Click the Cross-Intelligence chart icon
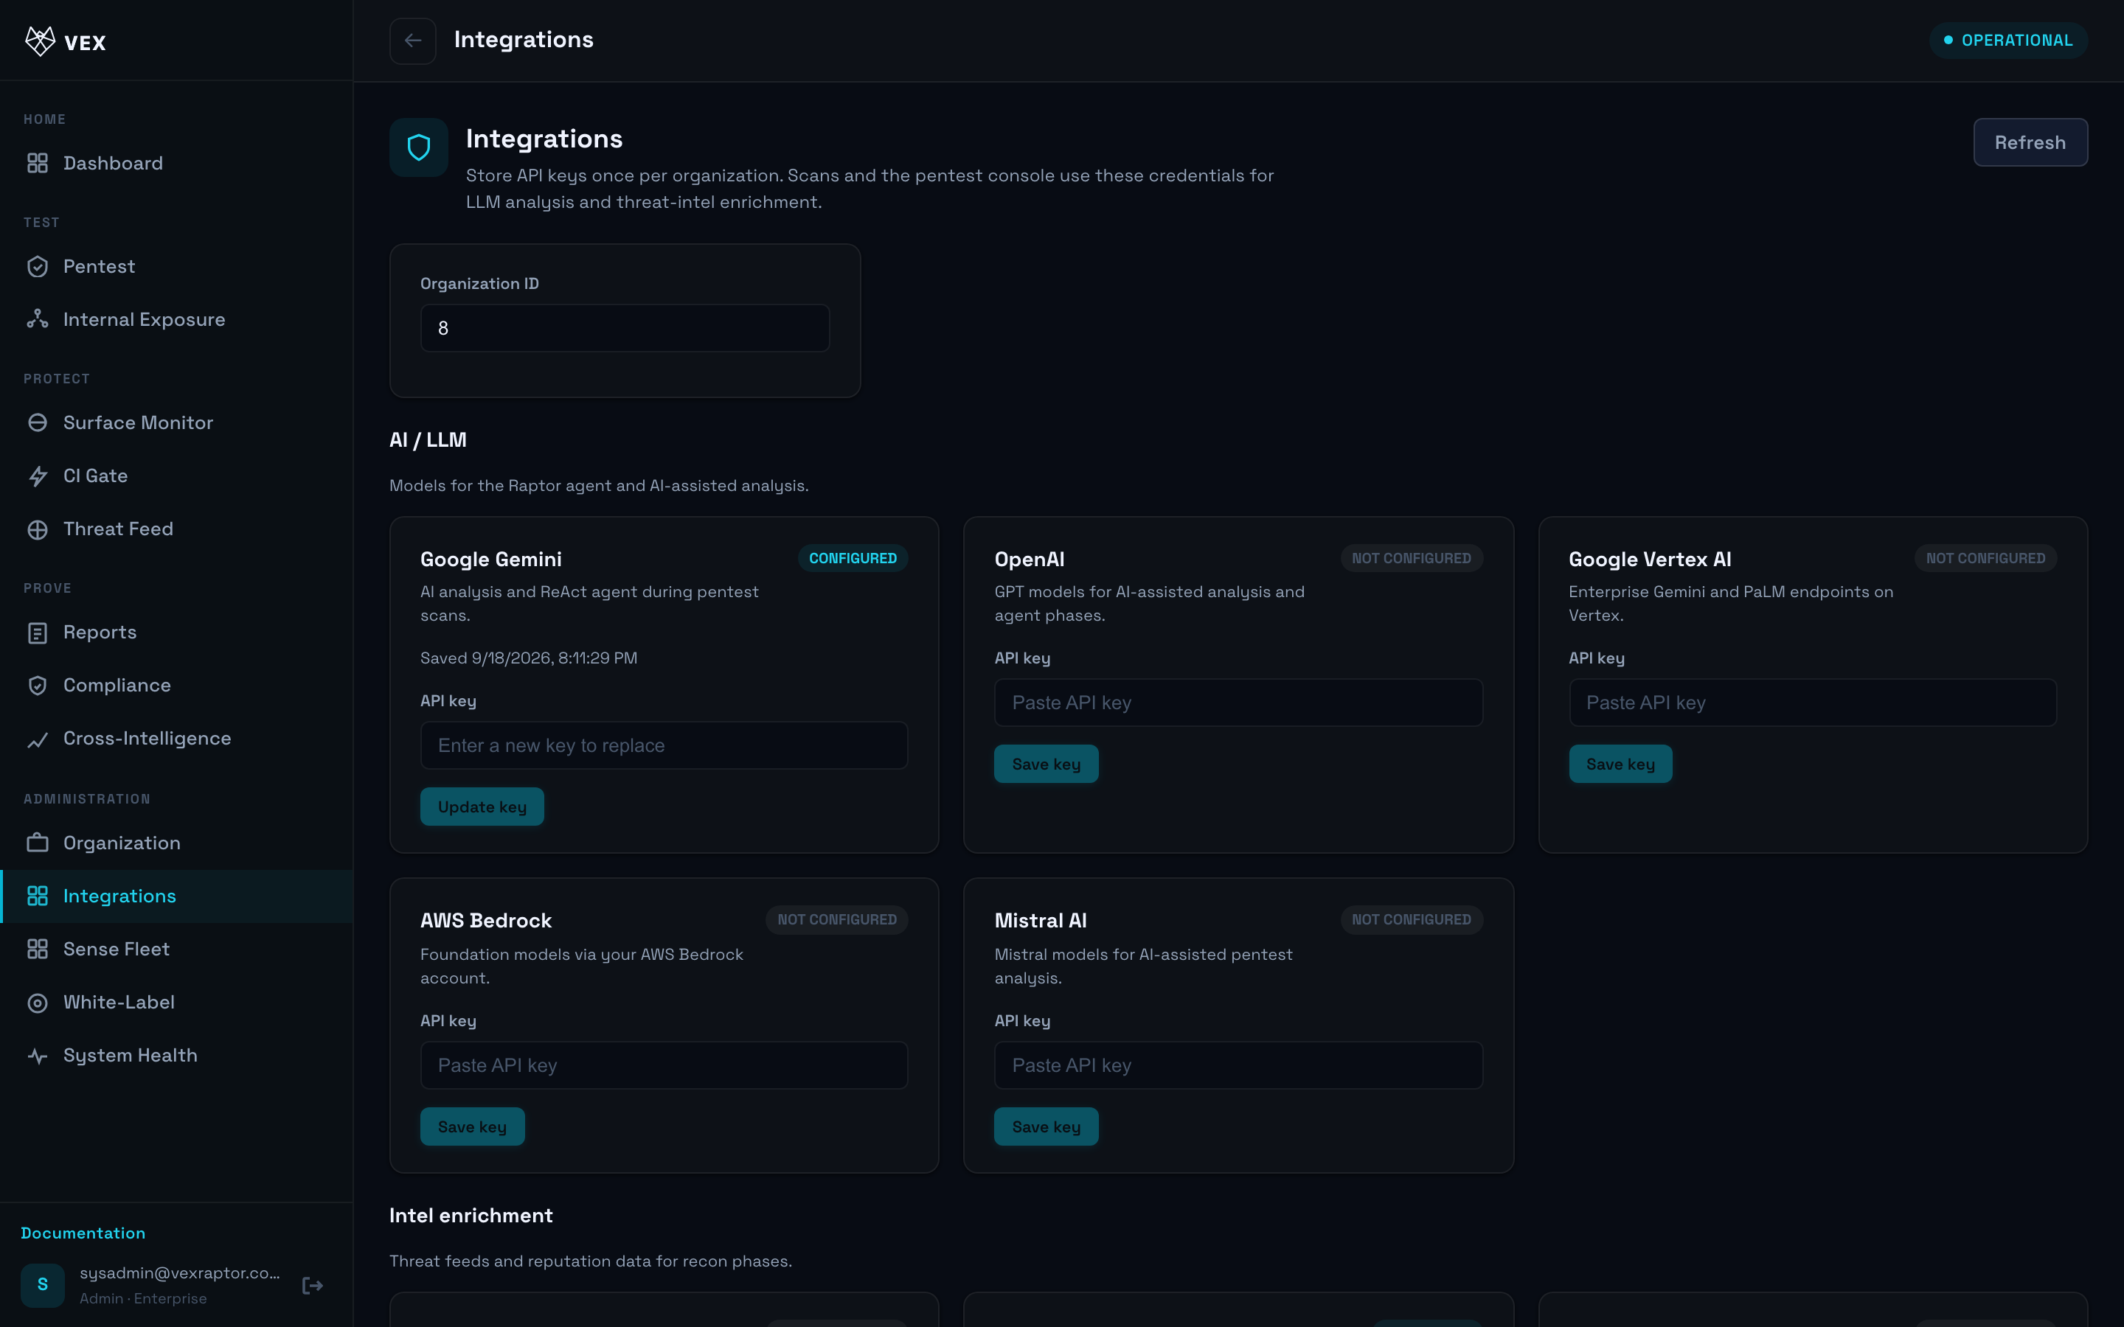This screenshot has height=1327, width=2124. (38, 739)
